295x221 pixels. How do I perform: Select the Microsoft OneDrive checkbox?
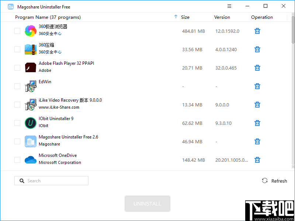click(17, 160)
